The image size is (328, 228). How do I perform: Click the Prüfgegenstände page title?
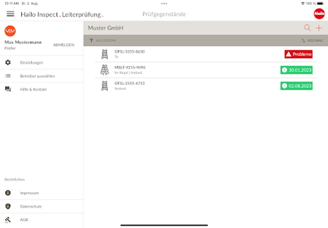[x=164, y=14]
